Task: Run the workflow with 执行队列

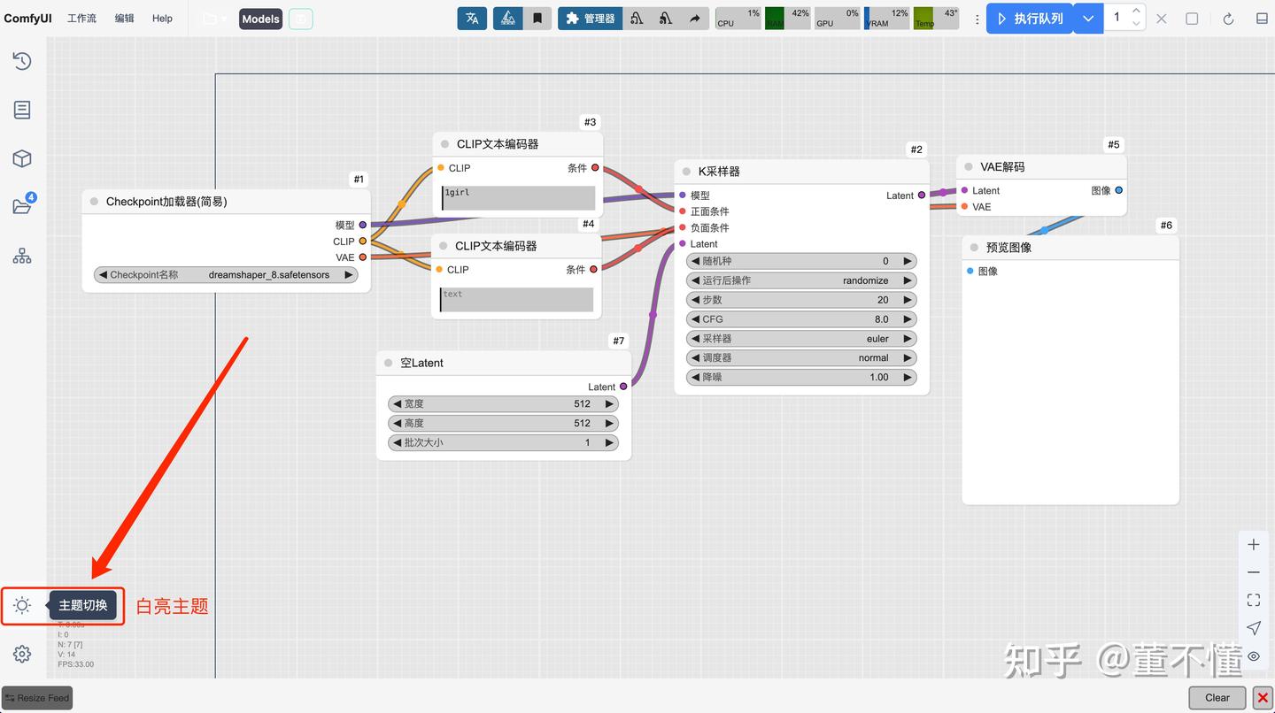Action: (1030, 19)
